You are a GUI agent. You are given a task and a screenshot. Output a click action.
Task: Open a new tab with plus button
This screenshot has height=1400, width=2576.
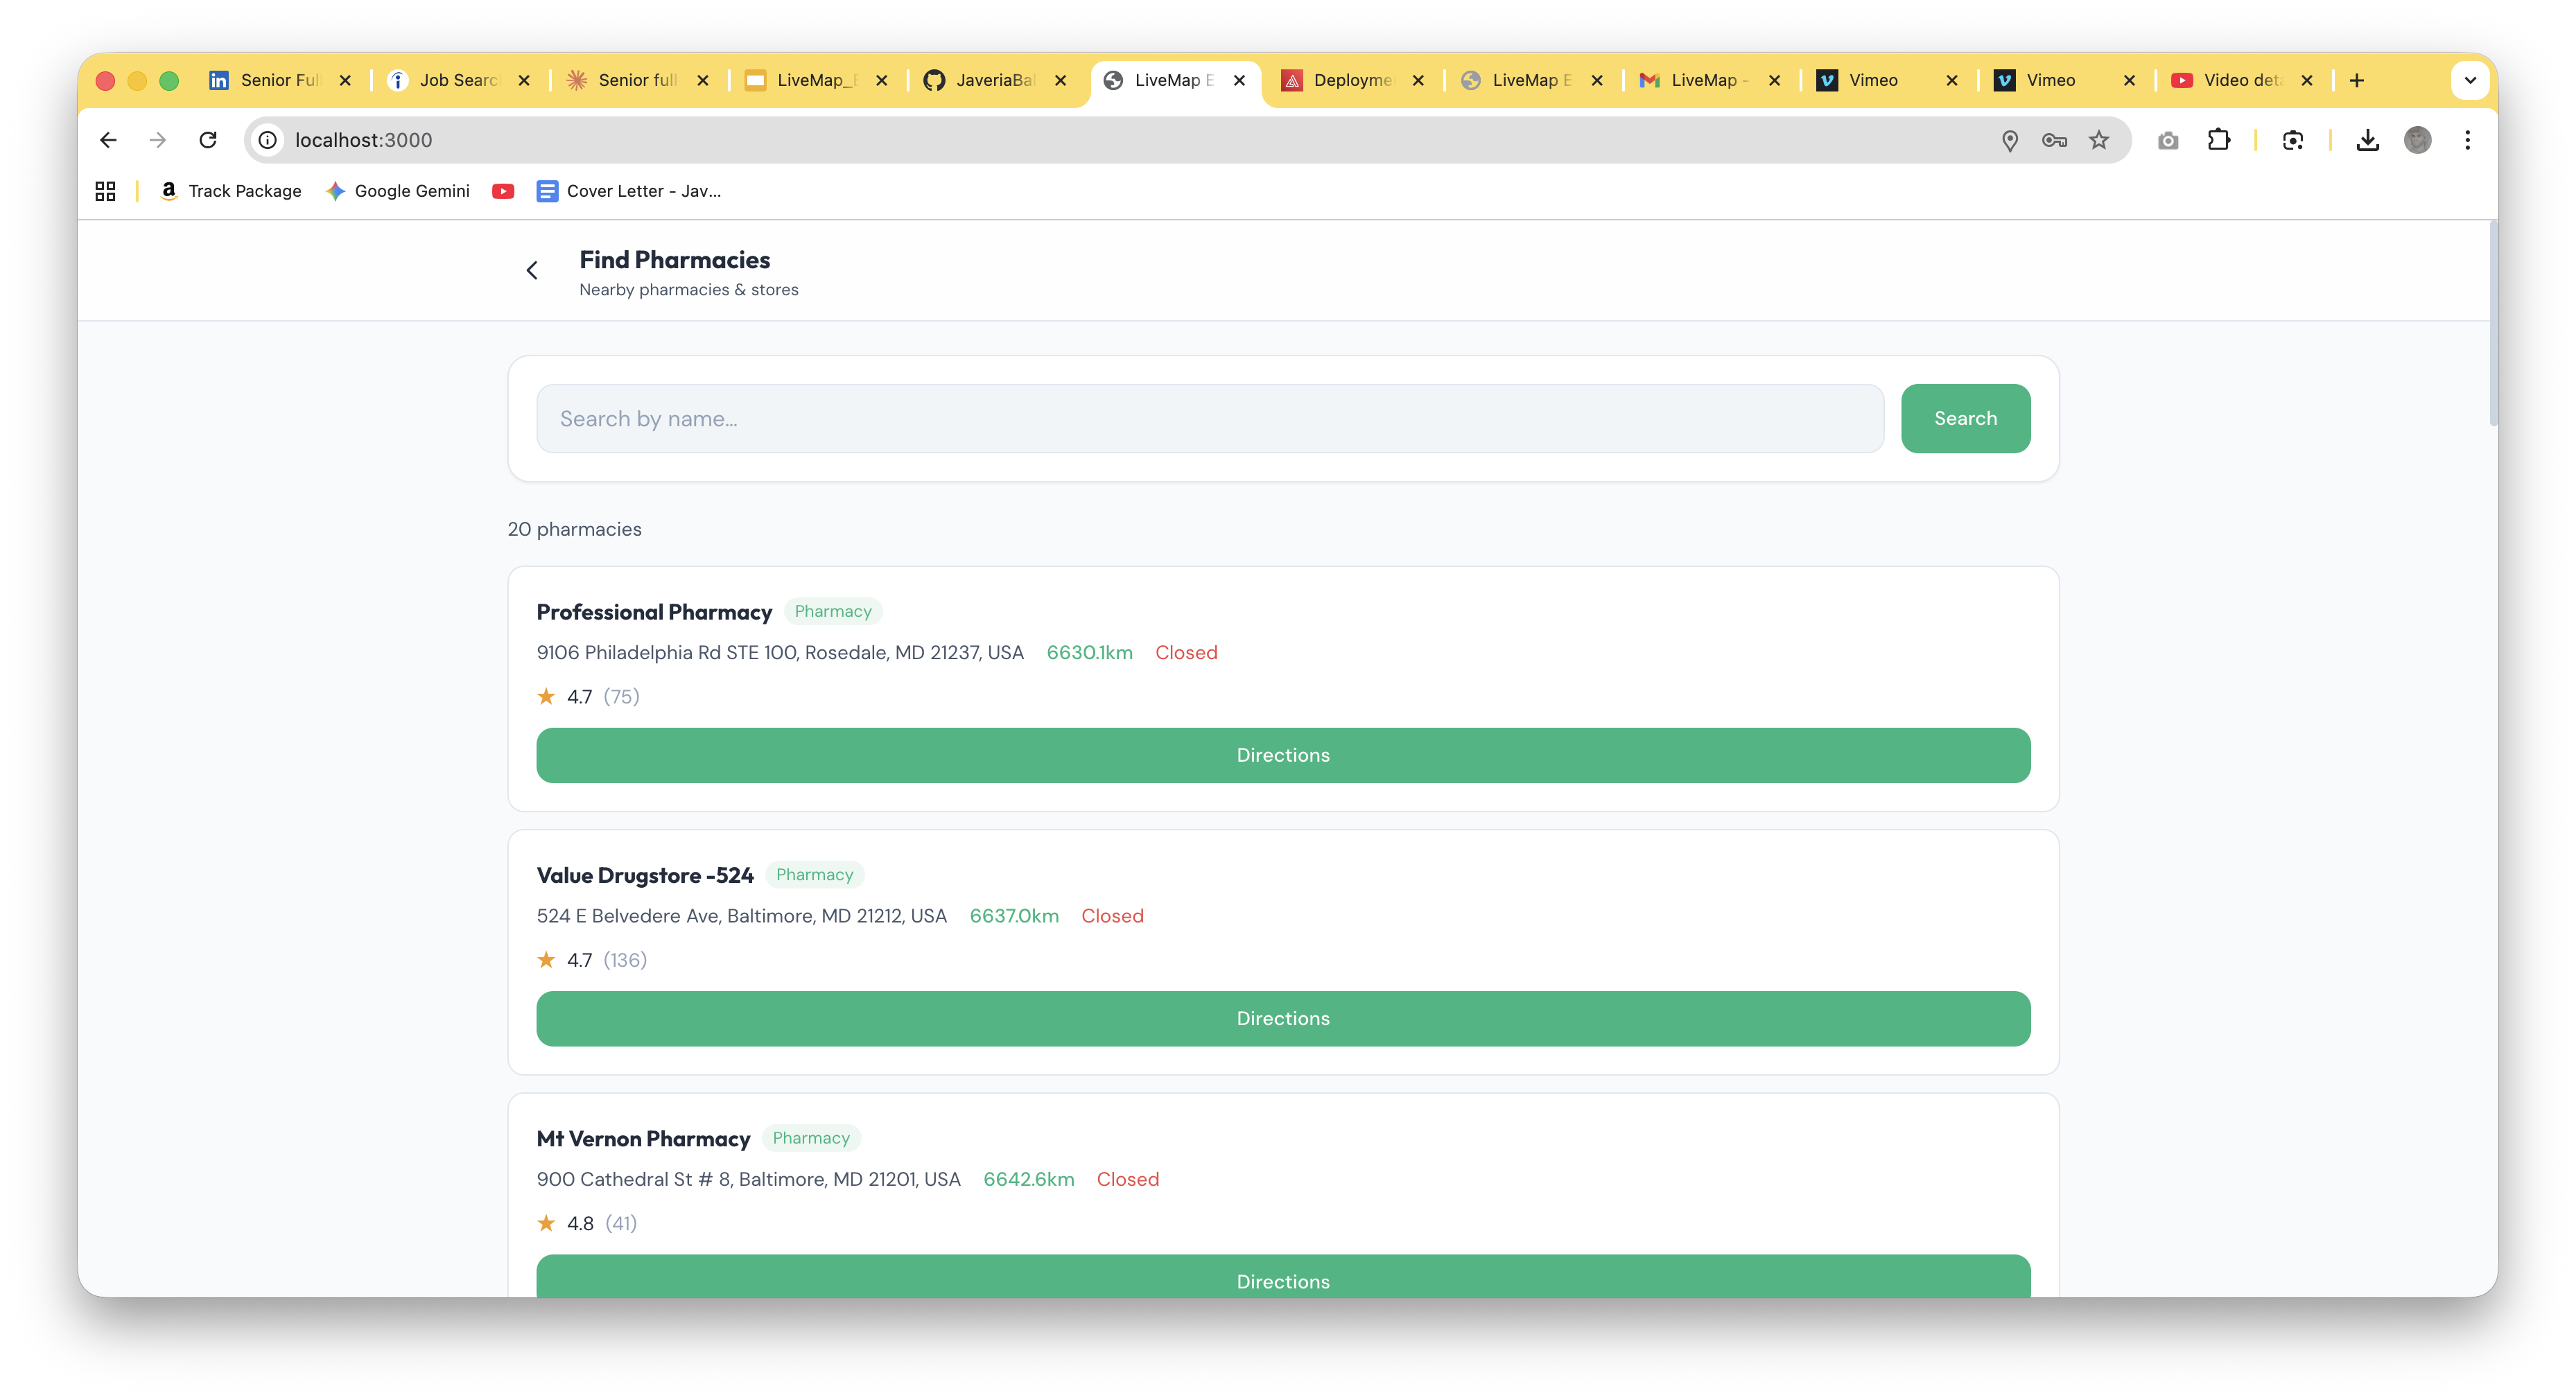[2357, 80]
